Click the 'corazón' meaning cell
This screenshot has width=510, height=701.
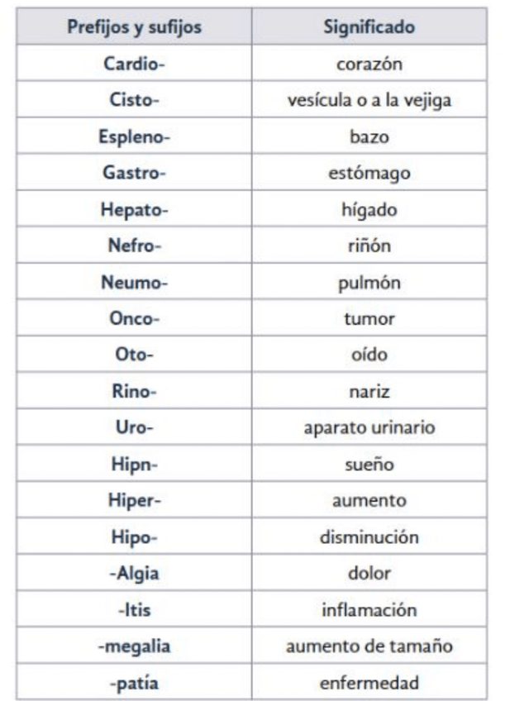pyautogui.click(x=369, y=64)
